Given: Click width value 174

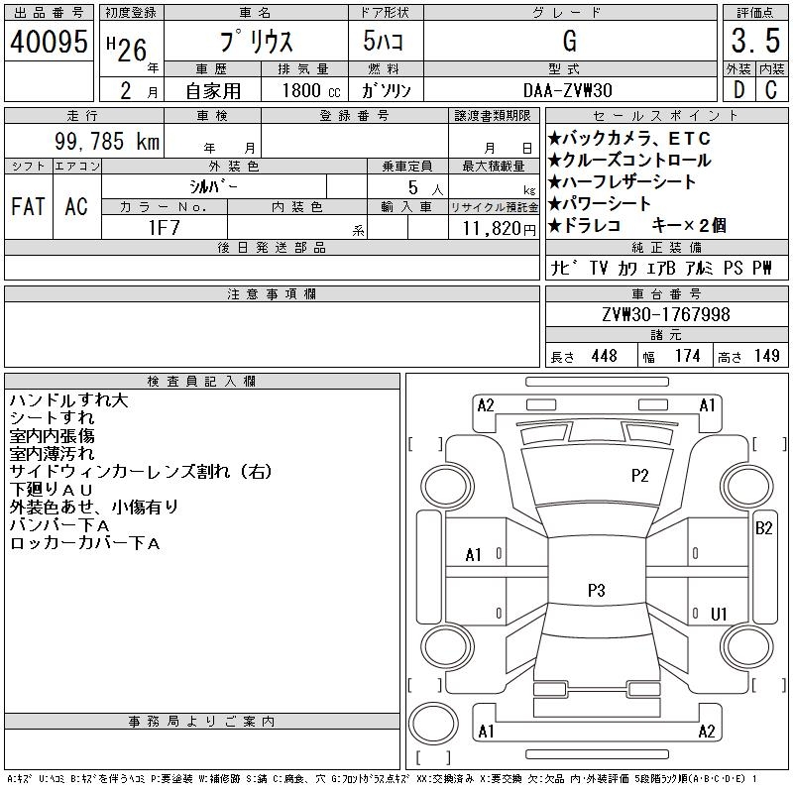Looking at the screenshot, I should coord(687,356).
